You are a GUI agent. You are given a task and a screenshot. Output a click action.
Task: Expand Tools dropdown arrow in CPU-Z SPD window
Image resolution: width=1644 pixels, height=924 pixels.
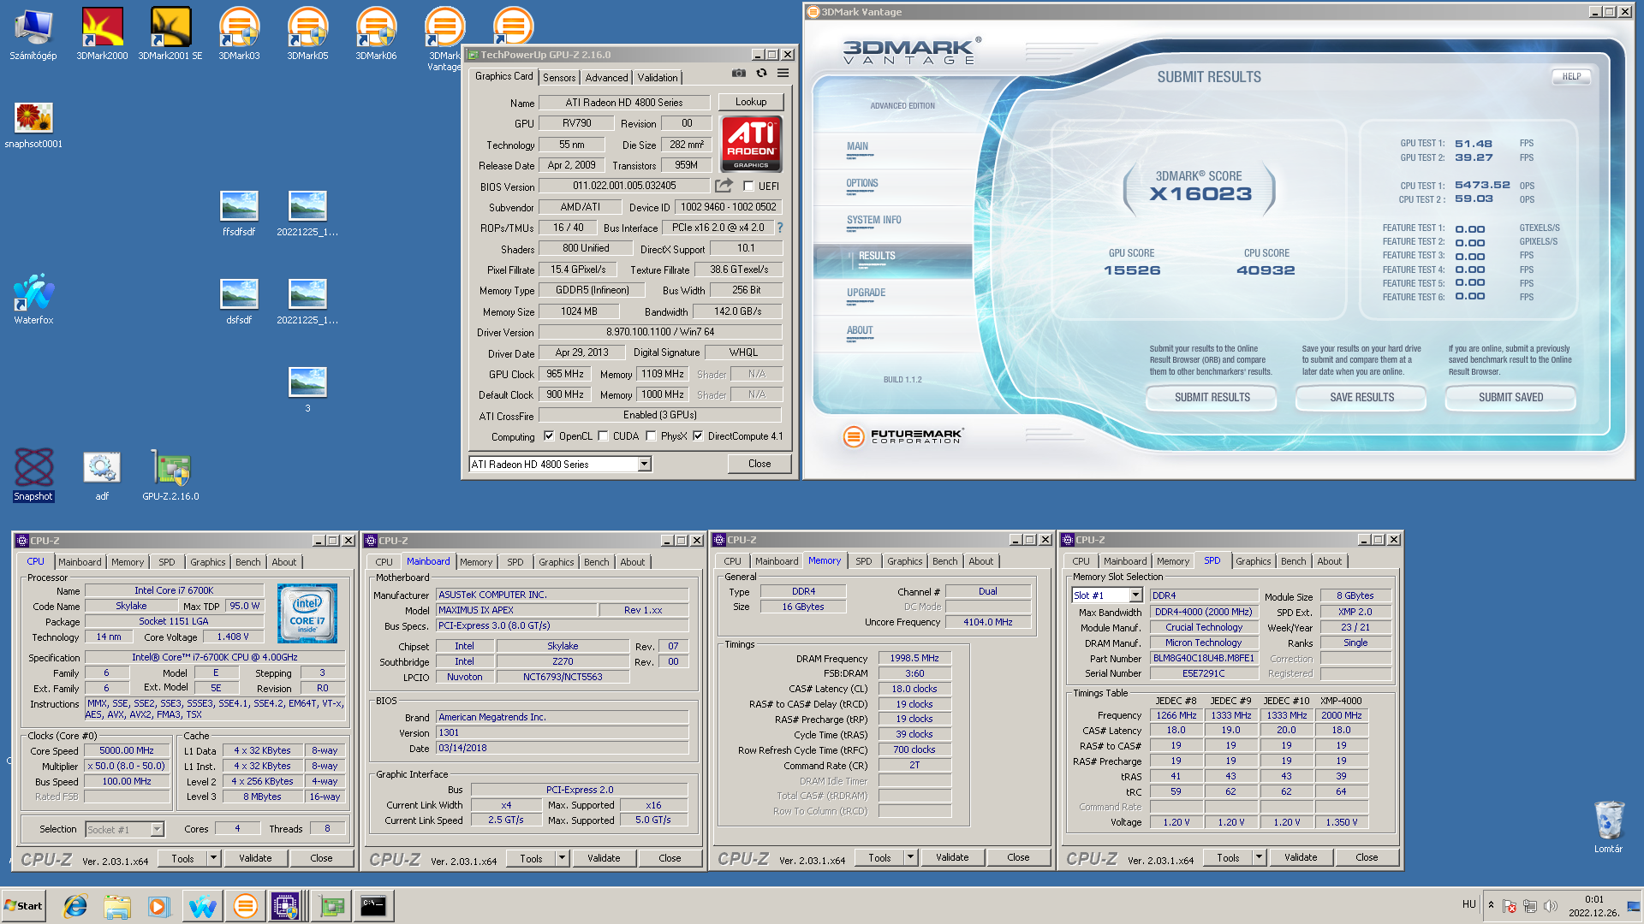[1259, 856]
